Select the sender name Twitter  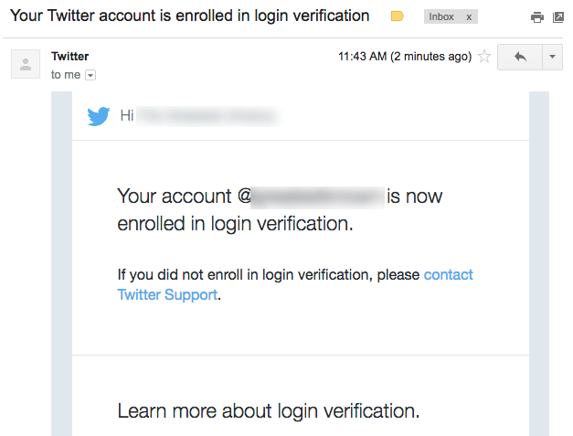(x=69, y=57)
